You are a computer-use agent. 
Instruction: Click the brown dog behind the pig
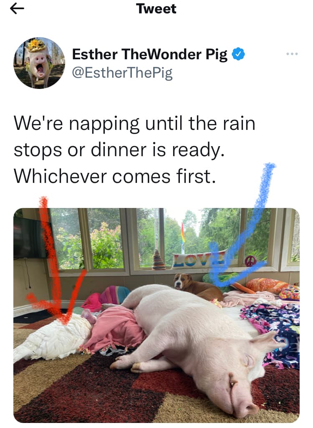pyautogui.click(x=198, y=286)
